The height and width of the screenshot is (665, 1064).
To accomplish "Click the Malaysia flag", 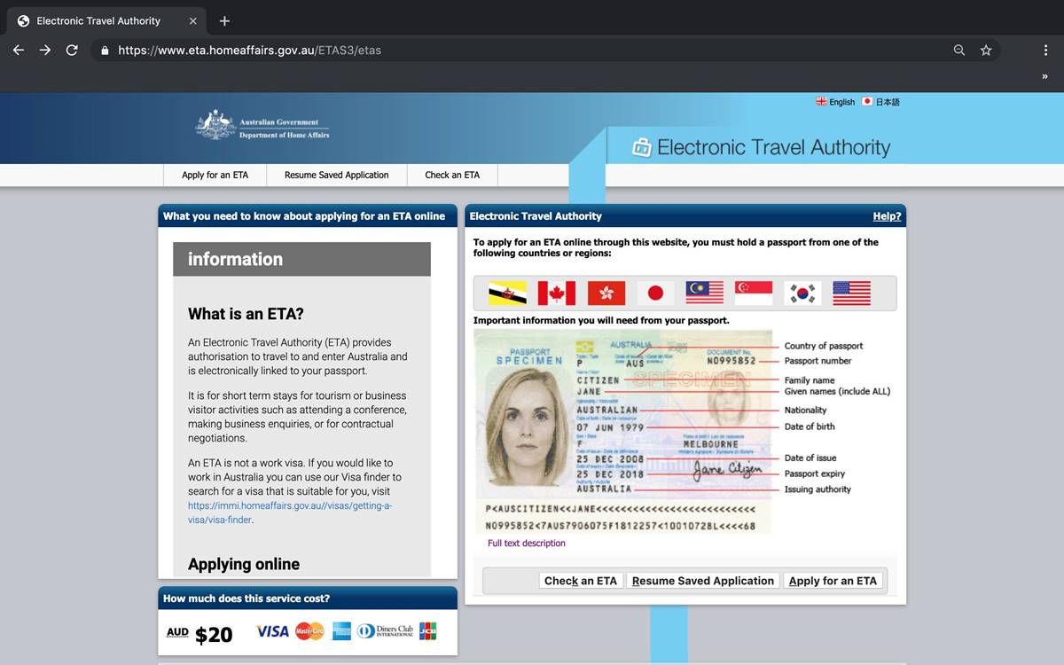I will 705,293.
